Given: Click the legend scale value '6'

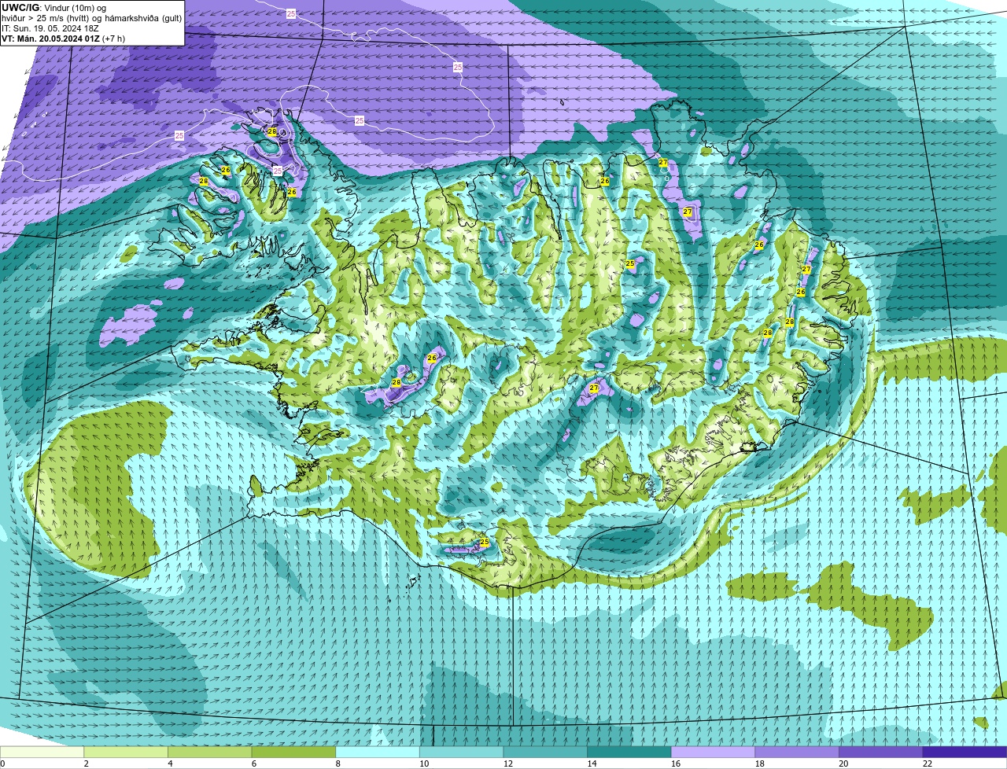Looking at the screenshot, I should click(x=254, y=763).
